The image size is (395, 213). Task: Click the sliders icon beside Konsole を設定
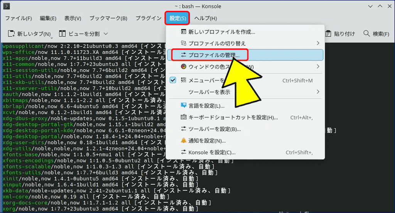[184, 152]
